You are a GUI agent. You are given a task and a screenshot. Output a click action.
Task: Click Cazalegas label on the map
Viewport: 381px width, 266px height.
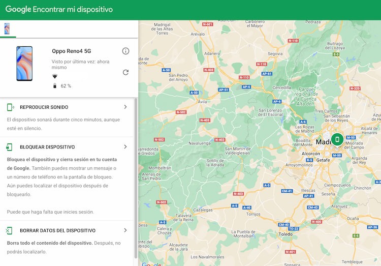click(x=203, y=210)
